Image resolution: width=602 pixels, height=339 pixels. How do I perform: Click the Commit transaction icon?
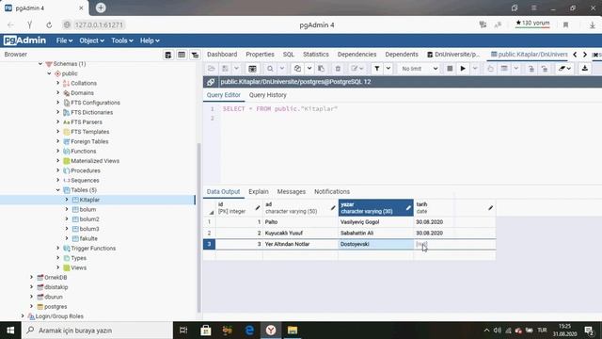click(x=531, y=69)
